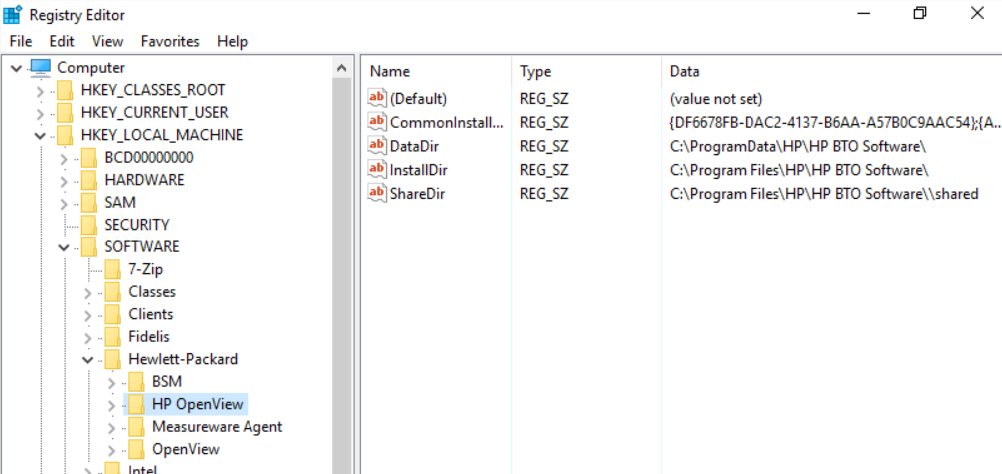
Task: Click the Clients folder icon
Action: (112, 314)
